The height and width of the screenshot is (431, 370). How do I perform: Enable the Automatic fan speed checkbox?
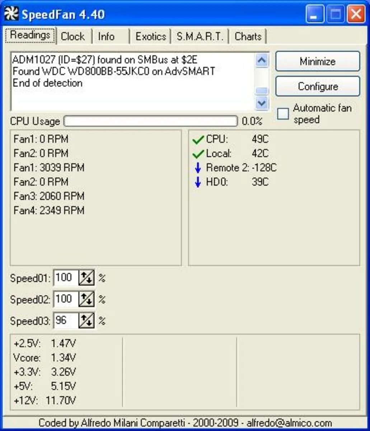tap(283, 114)
